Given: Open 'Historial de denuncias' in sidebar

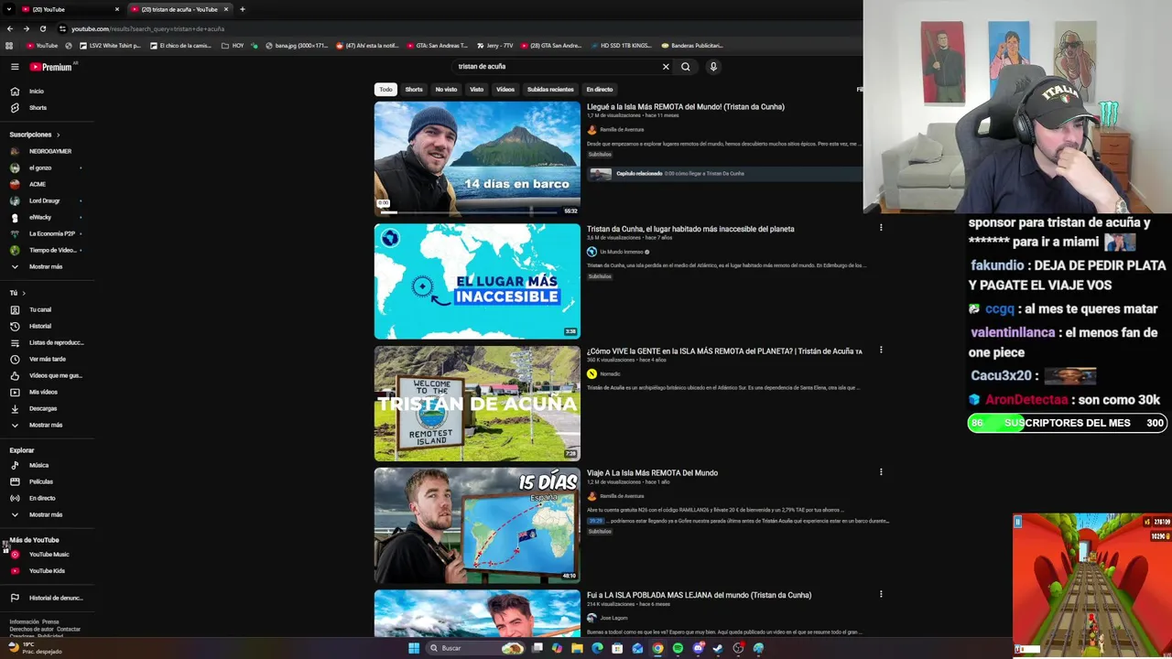Looking at the screenshot, I should 55,598.
